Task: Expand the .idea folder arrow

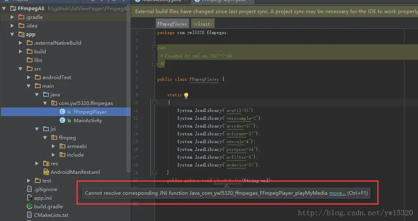Action: coord(12,26)
